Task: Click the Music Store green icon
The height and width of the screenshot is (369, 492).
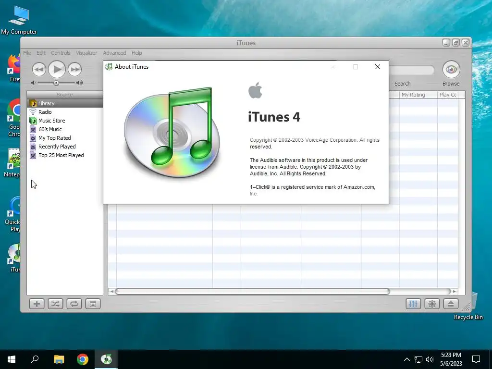Action: point(33,121)
